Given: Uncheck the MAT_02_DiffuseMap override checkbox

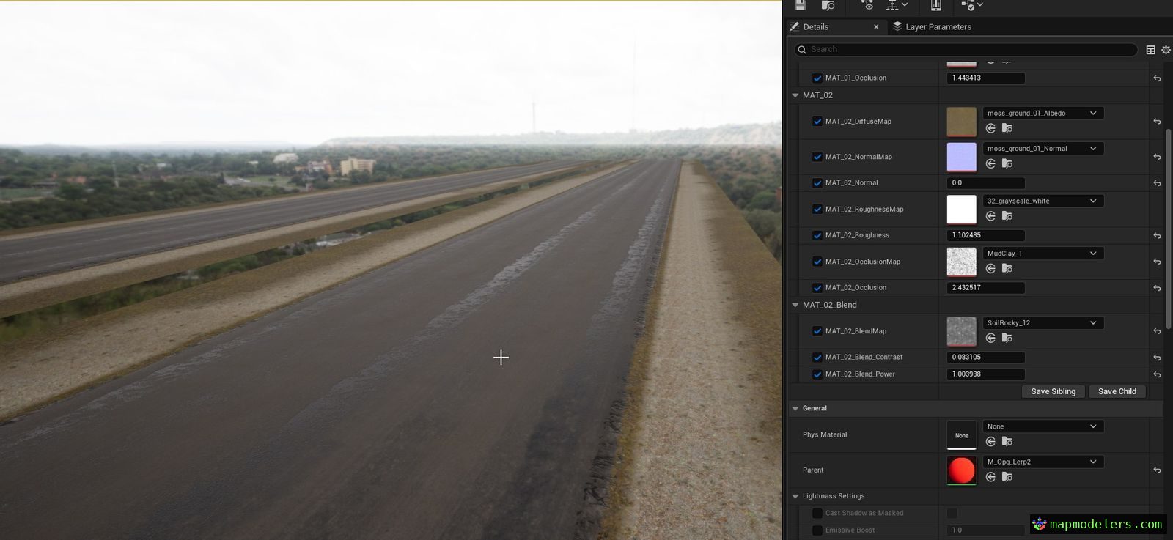Looking at the screenshot, I should tap(817, 122).
